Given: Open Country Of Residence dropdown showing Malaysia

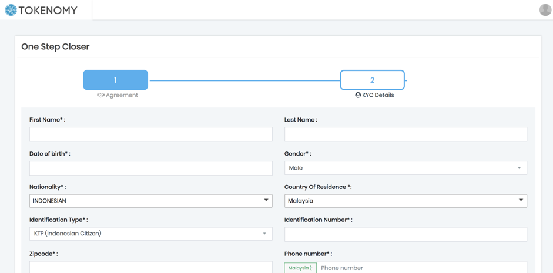Looking at the screenshot, I should [x=405, y=201].
